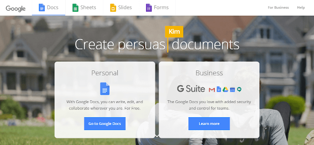Click the Google Calendar icon
This screenshot has width=314, height=145.
coord(232,89)
